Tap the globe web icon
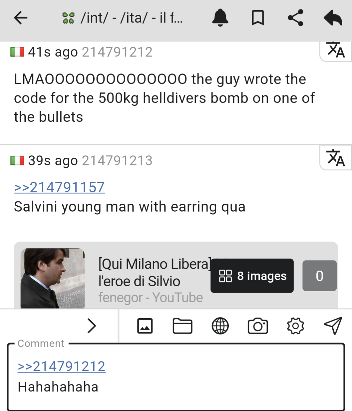The image size is (352, 411). (x=220, y=326)
